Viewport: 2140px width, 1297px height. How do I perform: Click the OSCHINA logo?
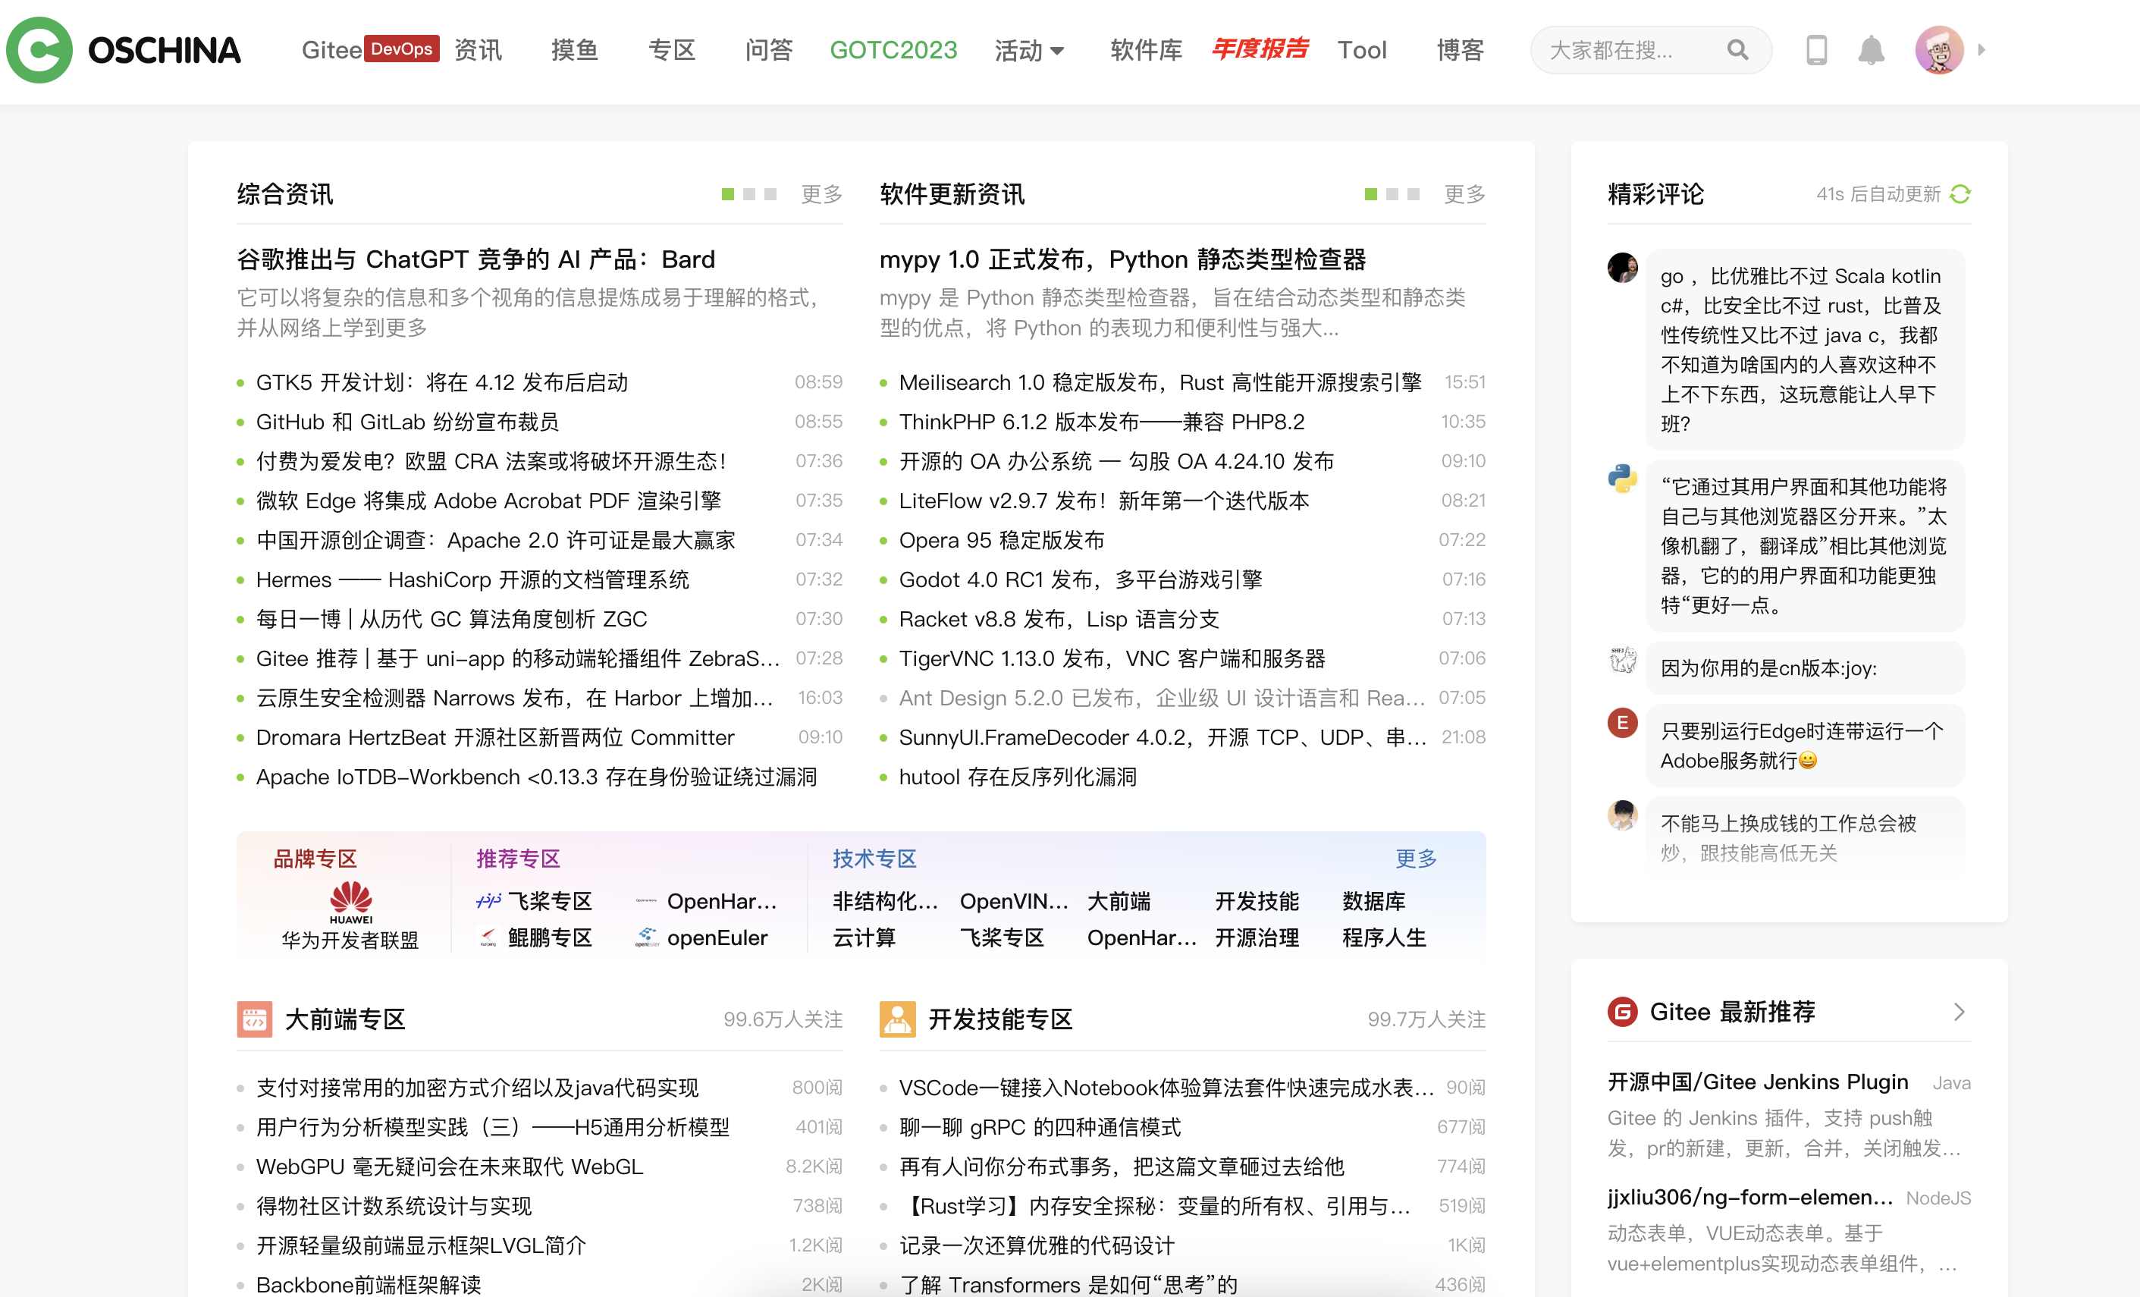[x=124, y=50]
